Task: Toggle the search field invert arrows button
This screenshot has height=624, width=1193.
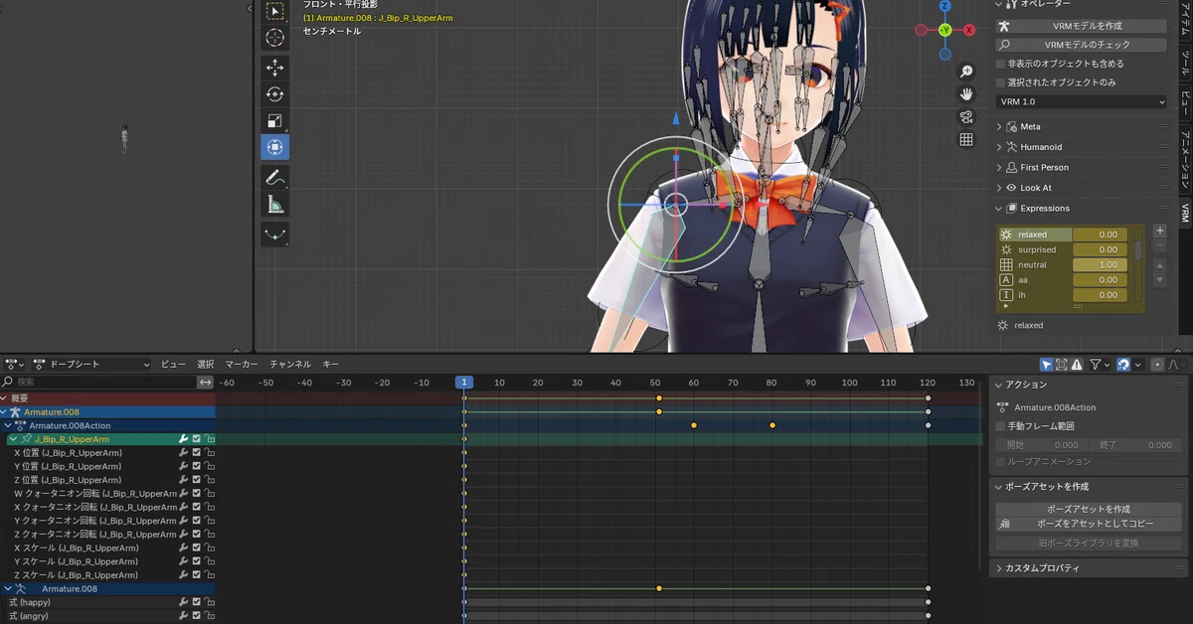Action: pos(206,382)
